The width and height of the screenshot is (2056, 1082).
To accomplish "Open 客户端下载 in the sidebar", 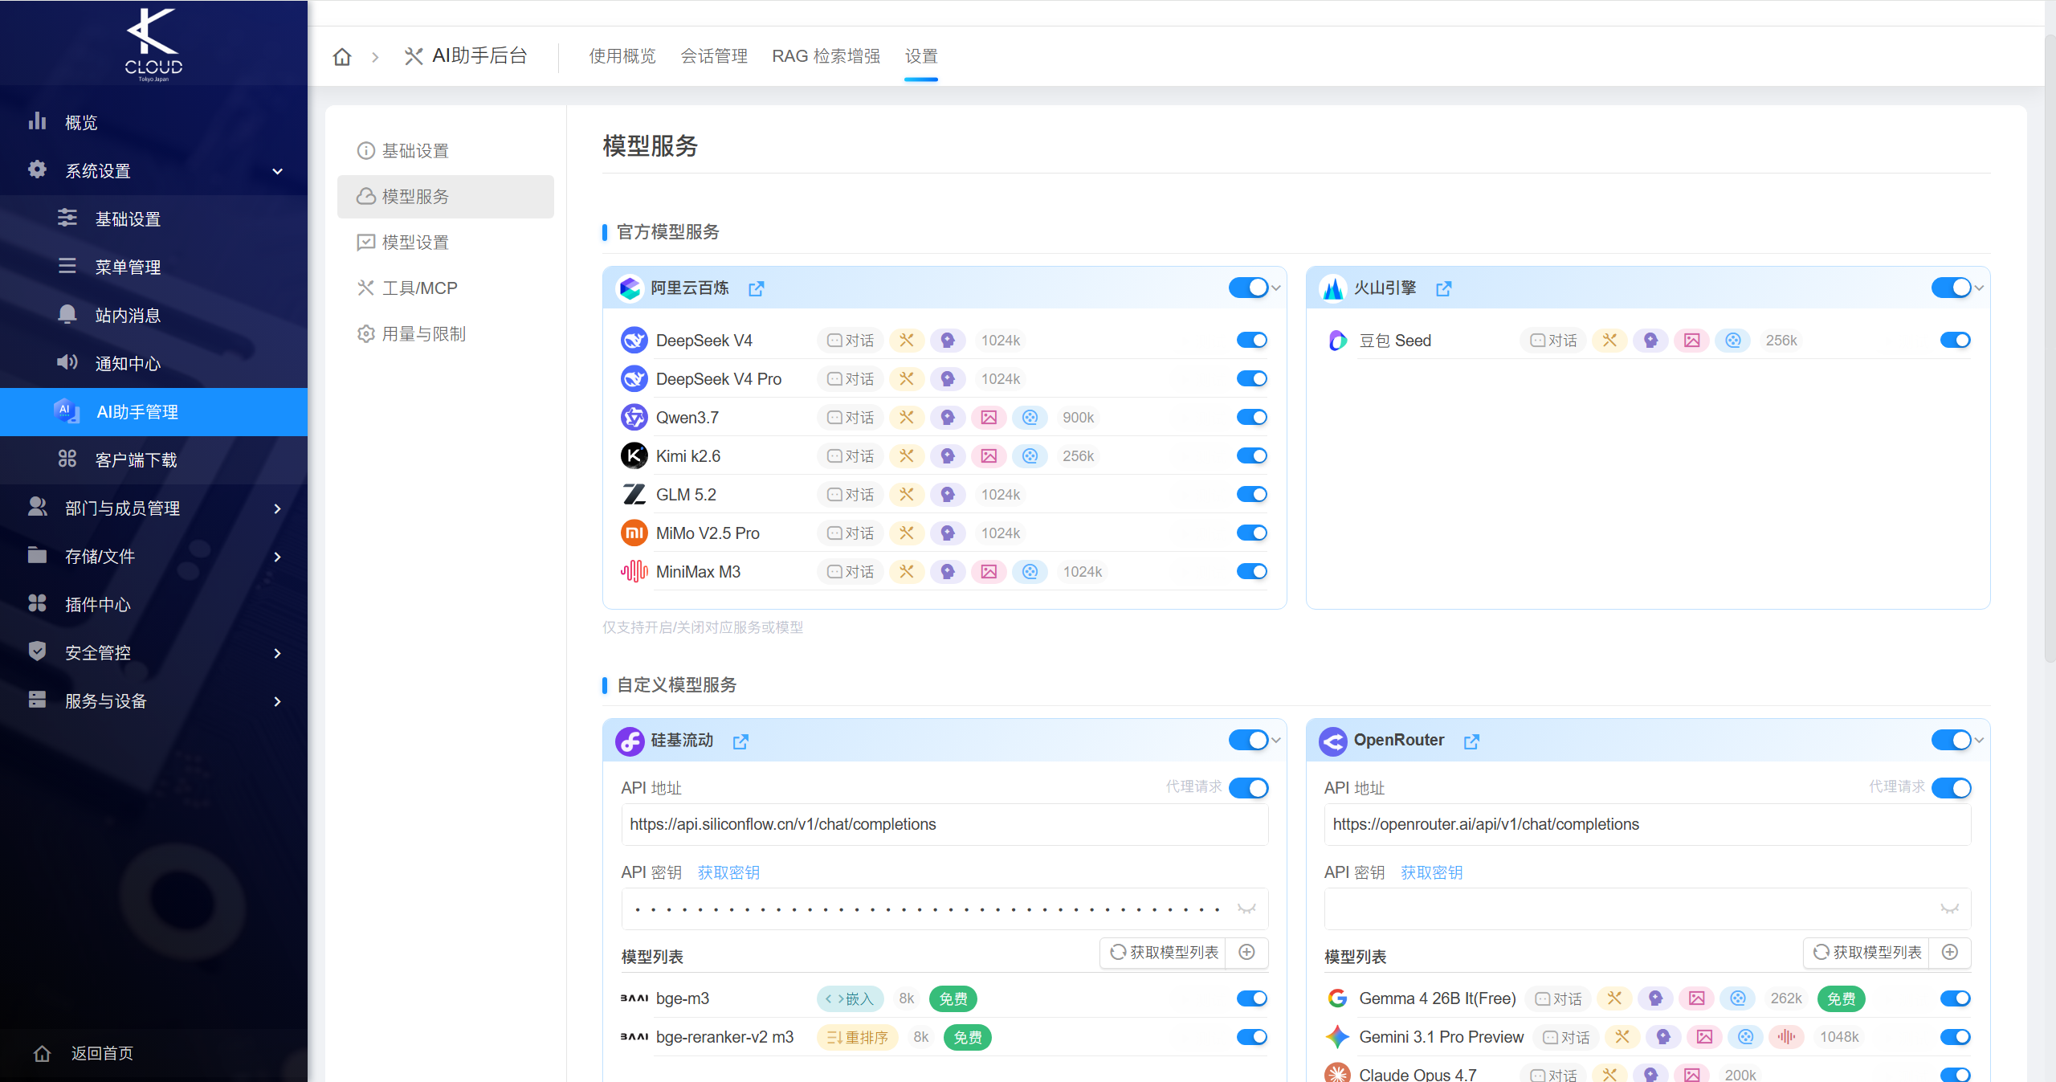I will pyautogui.click(x=153, y=460).
